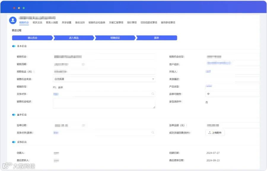Click the 竞争对手(赢单) lookup field
This screenshot has height=171, width=267.
104,132
